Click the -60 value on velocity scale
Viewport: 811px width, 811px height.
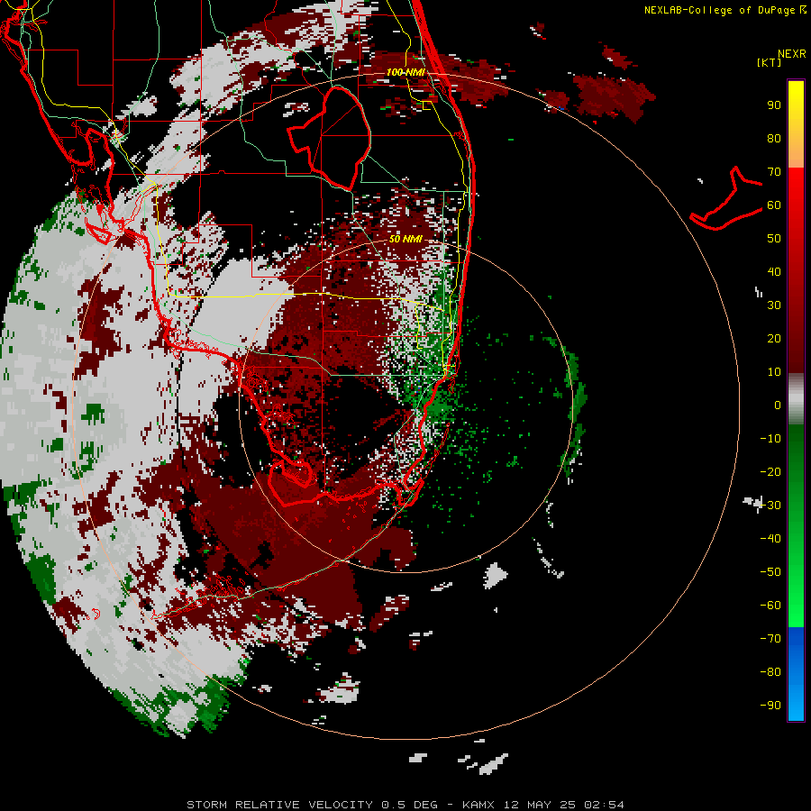(770, 606)
